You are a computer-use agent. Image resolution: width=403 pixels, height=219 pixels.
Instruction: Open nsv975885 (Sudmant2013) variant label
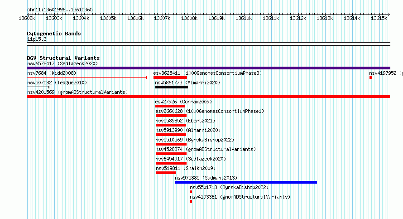coord(206,178)
